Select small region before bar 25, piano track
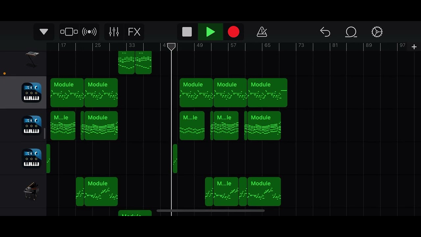 click(x=80, y=191)
